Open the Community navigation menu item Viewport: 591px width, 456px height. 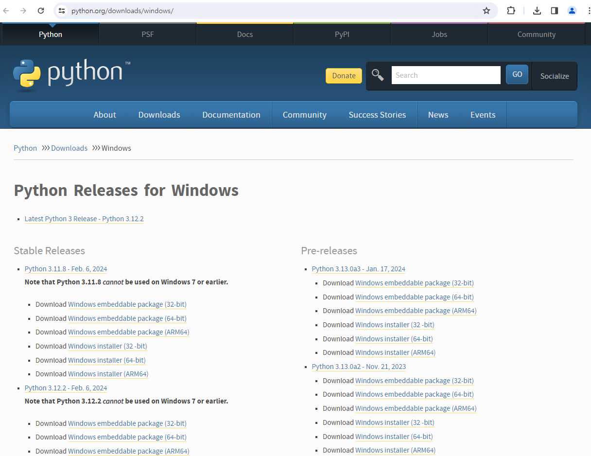point(305,115)
